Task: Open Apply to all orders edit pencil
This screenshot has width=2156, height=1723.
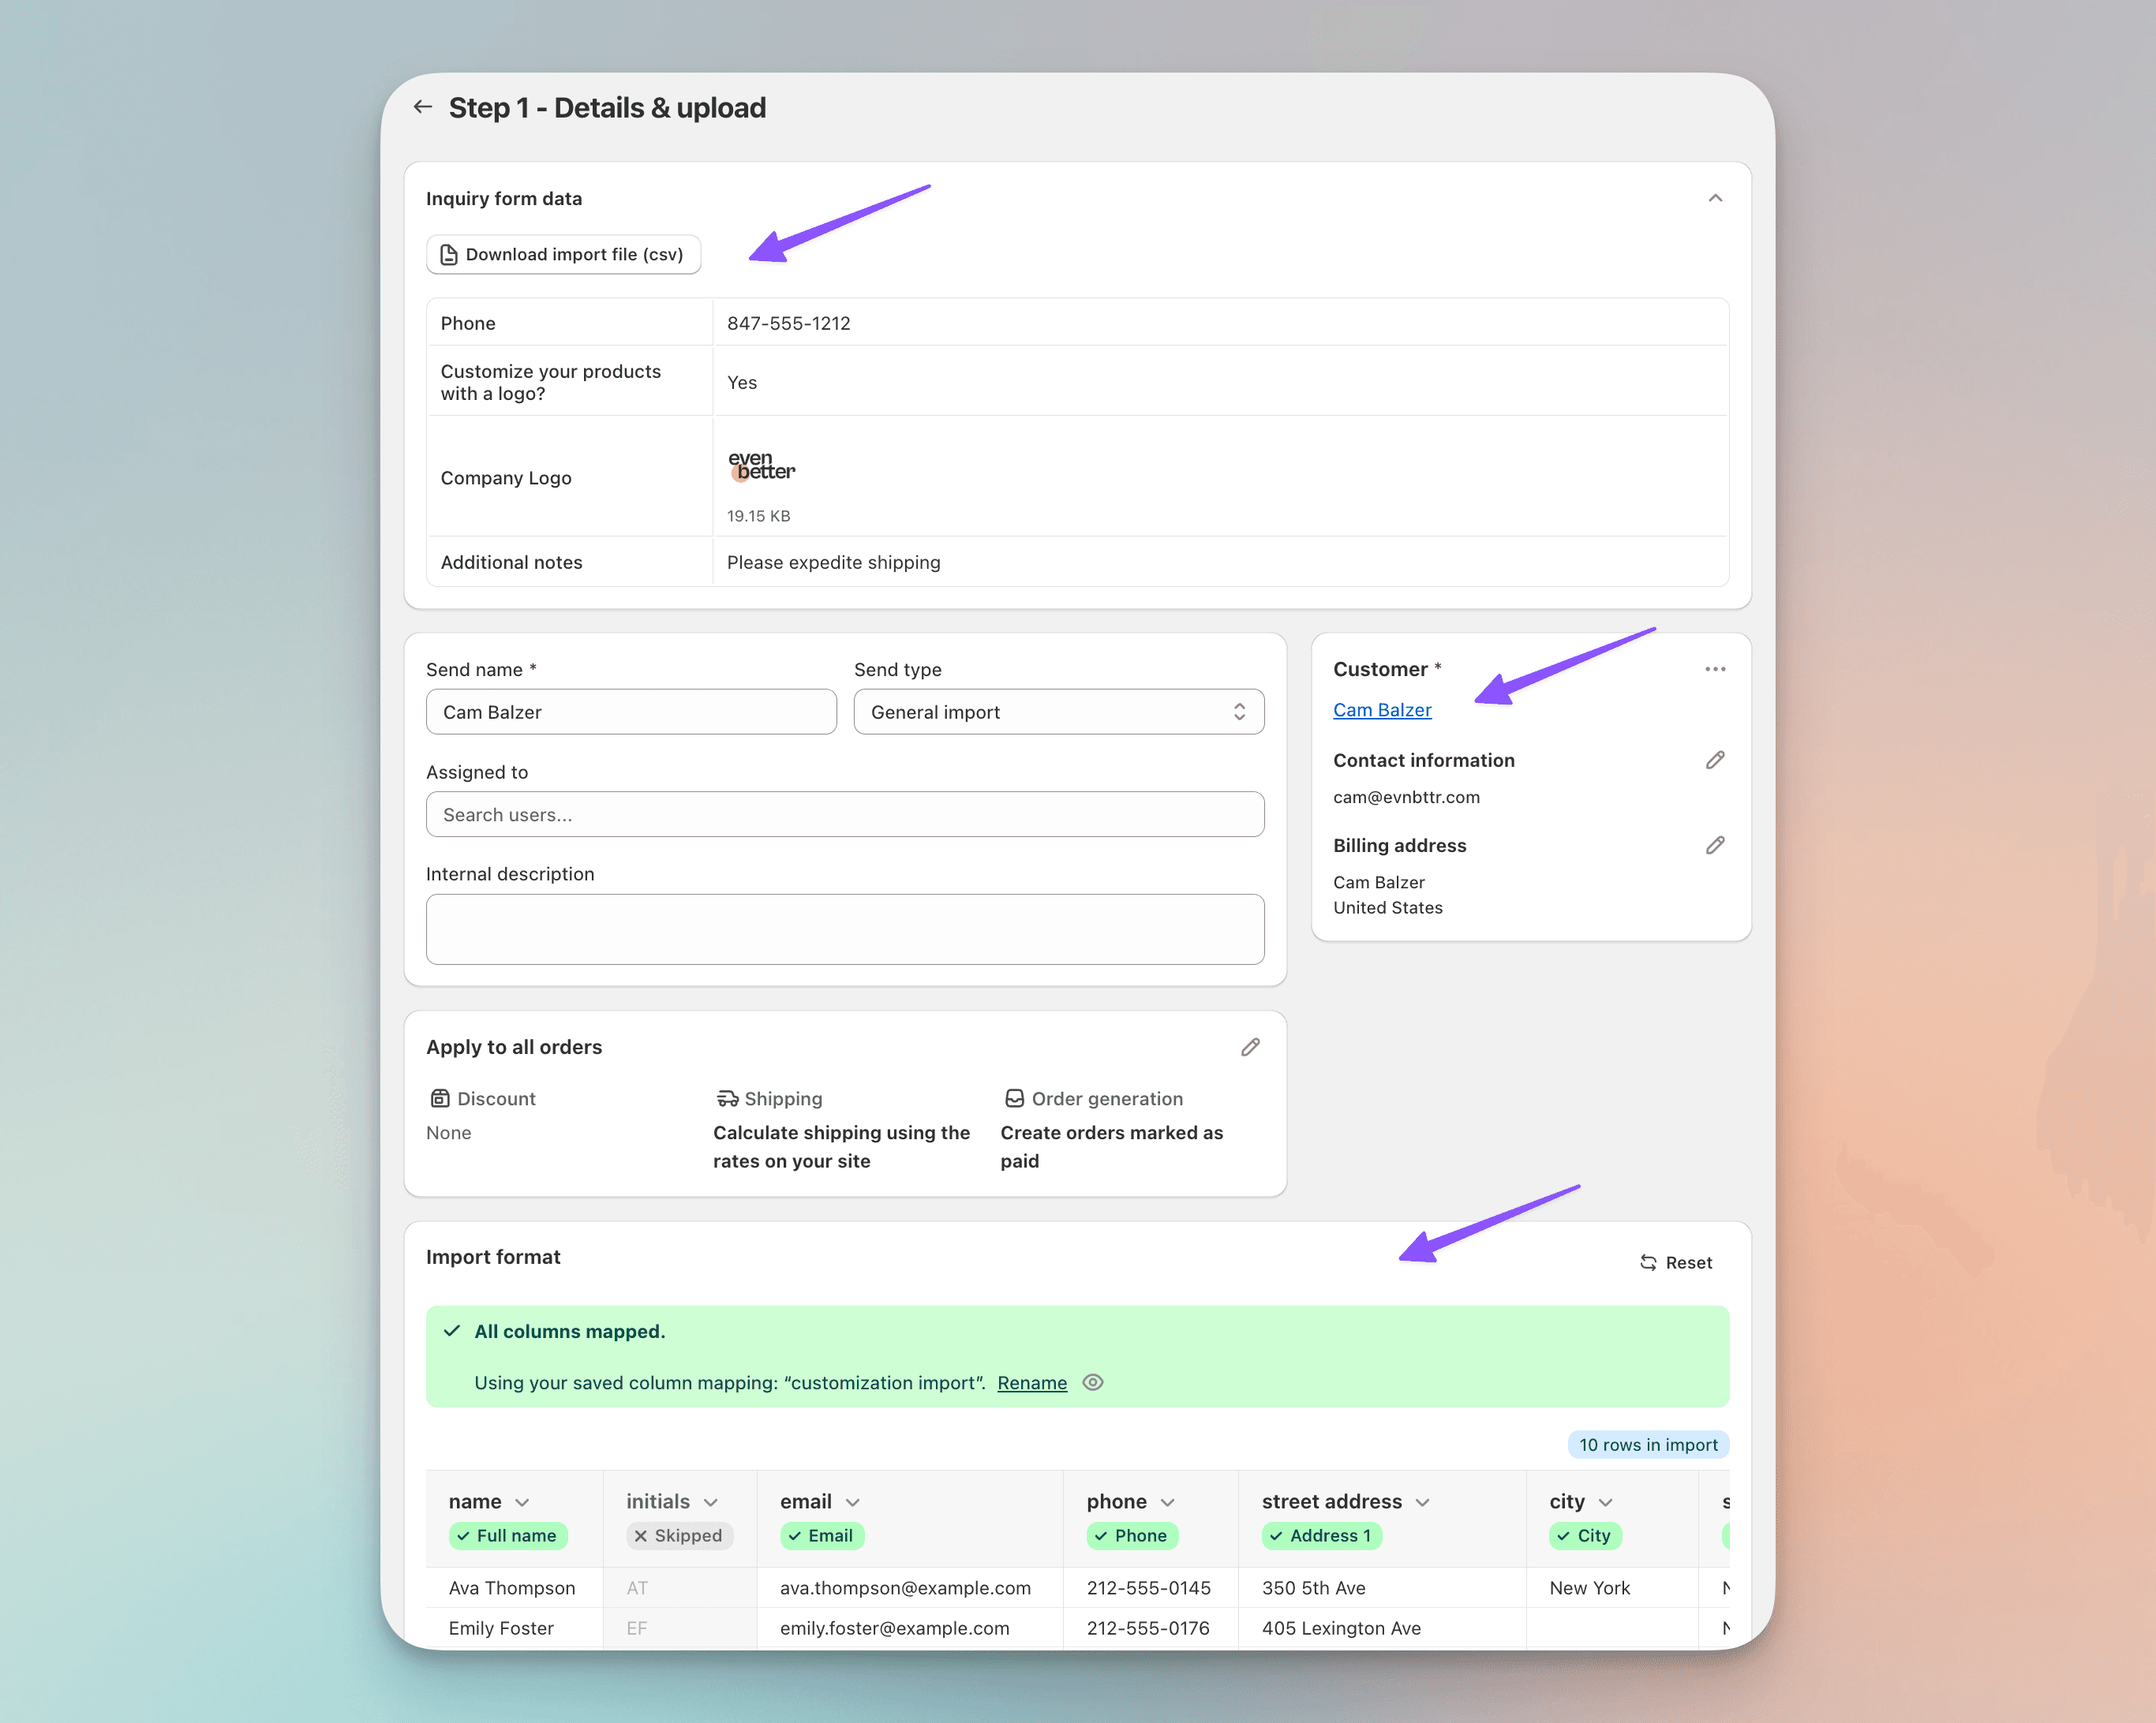Action: [x=1249, y=1046]
